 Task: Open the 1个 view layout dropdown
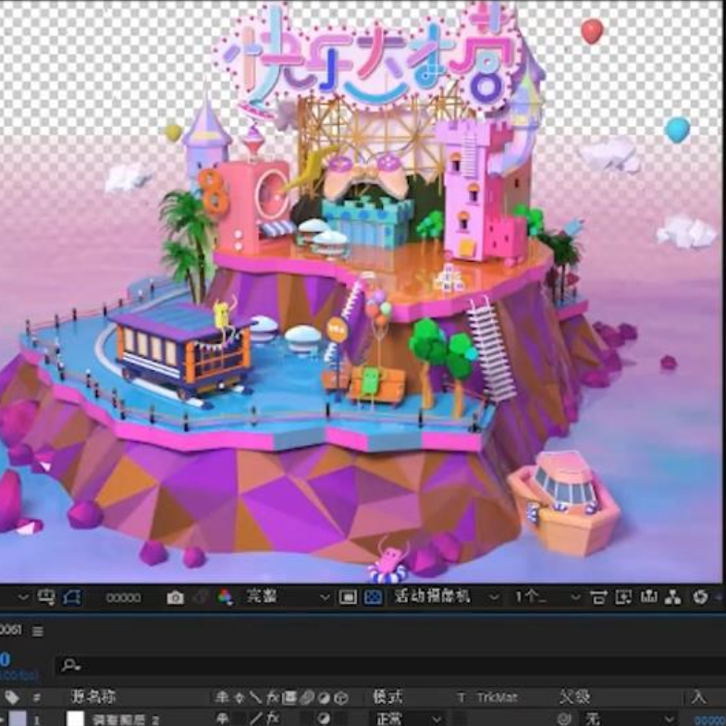pyautogui.click(x=548, y=597)
